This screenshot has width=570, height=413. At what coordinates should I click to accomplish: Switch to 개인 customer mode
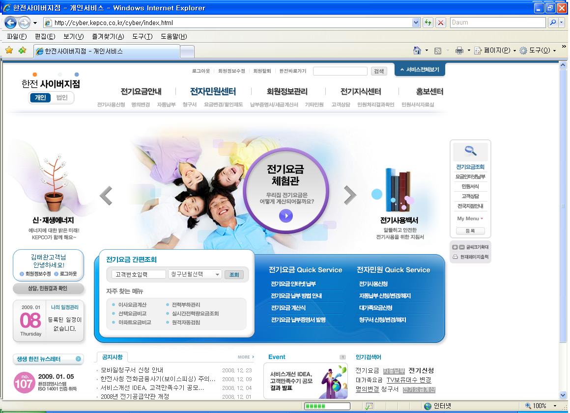(40, 98)
